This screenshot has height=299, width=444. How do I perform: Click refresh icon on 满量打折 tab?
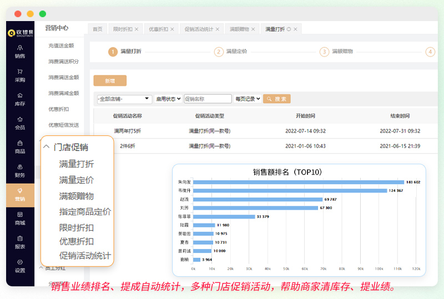coord(289,29)
